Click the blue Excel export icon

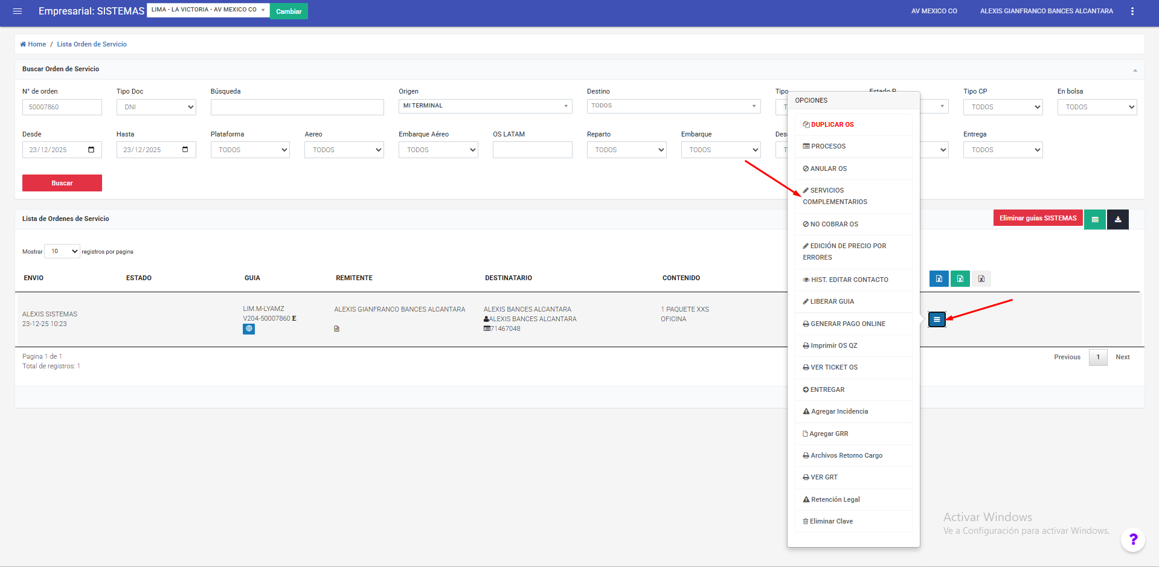point(939,278)
